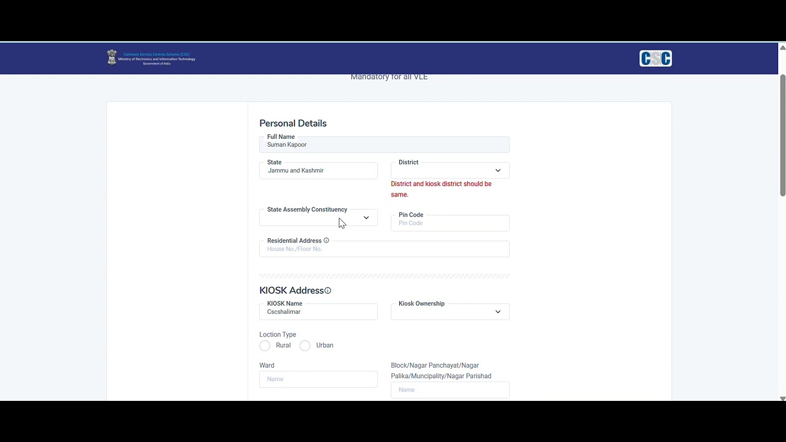The image size is (786, 442).
Task: Click the page scrollbar thumb
Action: (782, 135)
